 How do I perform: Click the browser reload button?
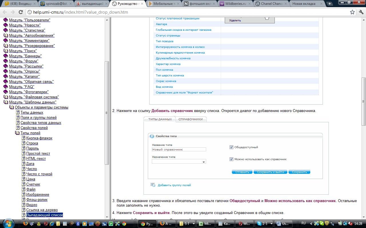[21, 12]
